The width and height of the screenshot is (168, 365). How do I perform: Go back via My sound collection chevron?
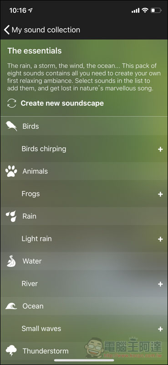7,30
